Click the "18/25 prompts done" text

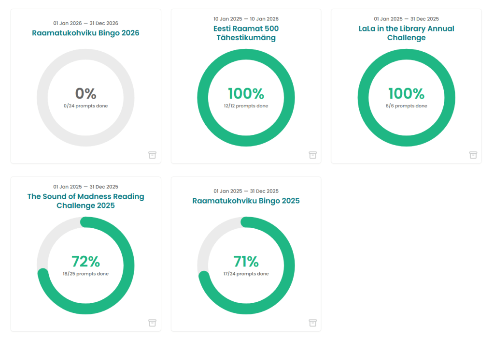click(85, 274)
